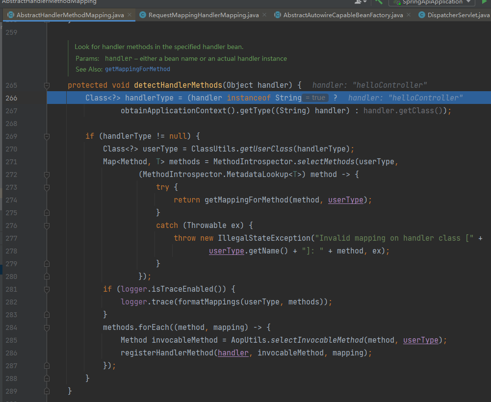Click line number 286 in gutter
The height and width of the screenshot is (402, 491).
tap(11, 353)
